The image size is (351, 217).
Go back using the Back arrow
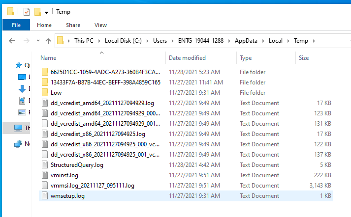(x=12, y=41)
